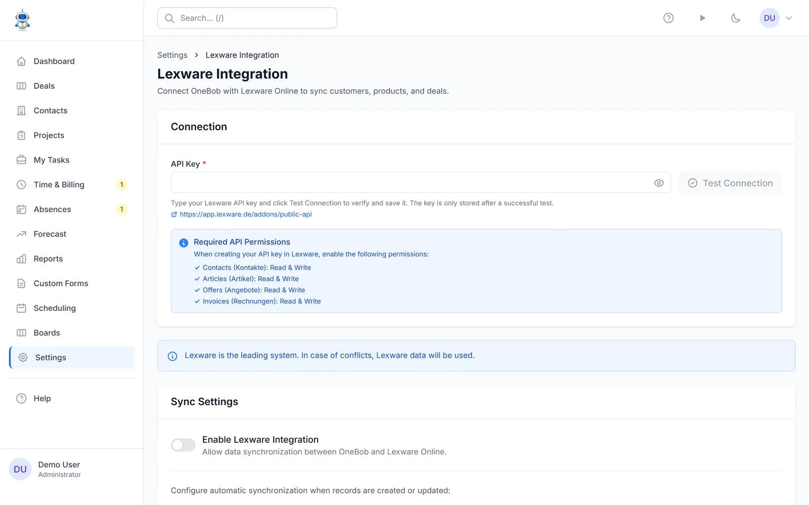Go to Contacts in the sidebar
809x505 pixels.
click(72, 111)
